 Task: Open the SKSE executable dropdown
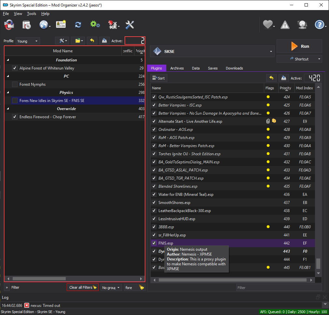[212, 51]
